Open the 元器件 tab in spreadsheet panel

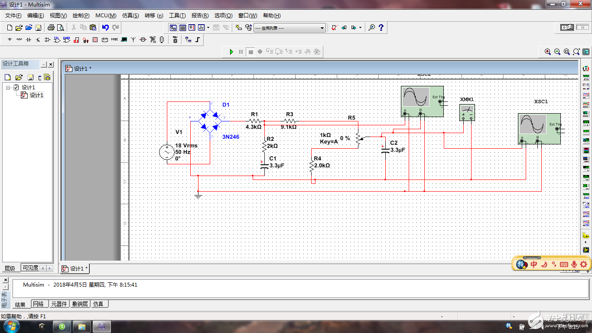(x=59, y=304)
